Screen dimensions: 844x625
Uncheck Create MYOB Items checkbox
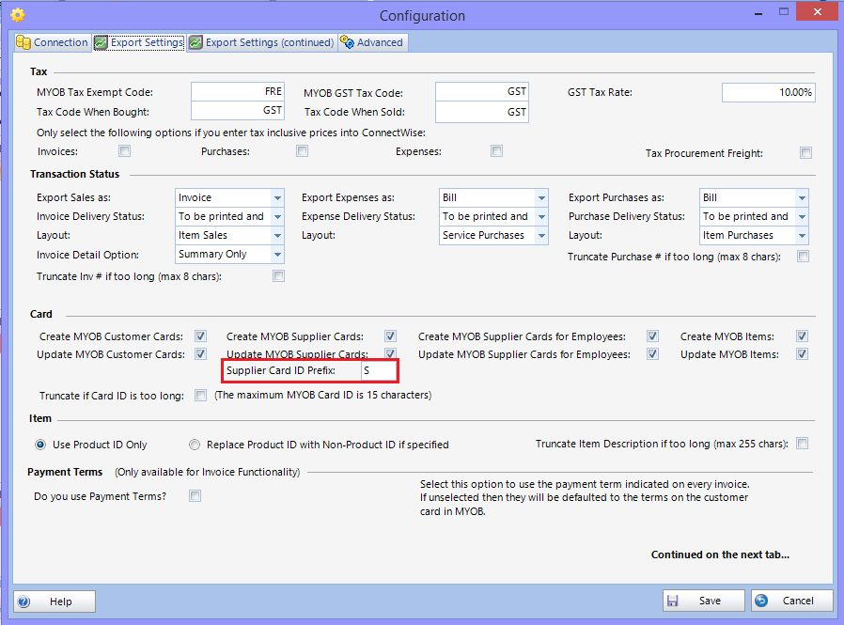click(802, 336)
